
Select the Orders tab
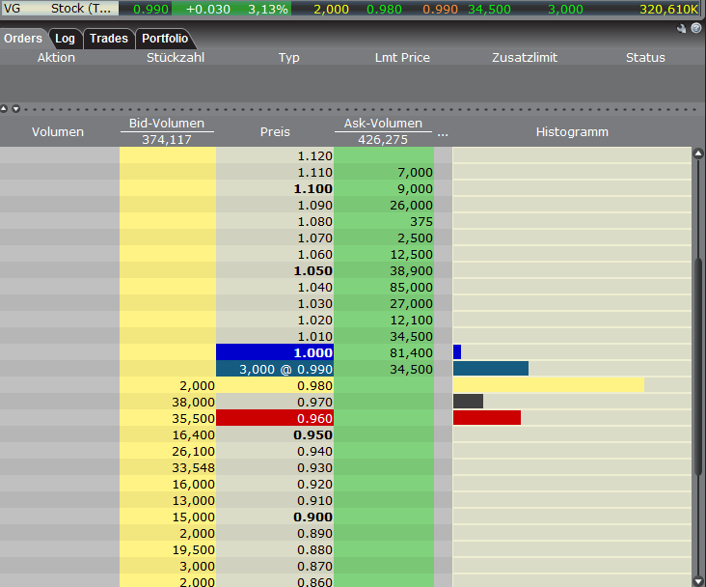[x=23, y=39]
